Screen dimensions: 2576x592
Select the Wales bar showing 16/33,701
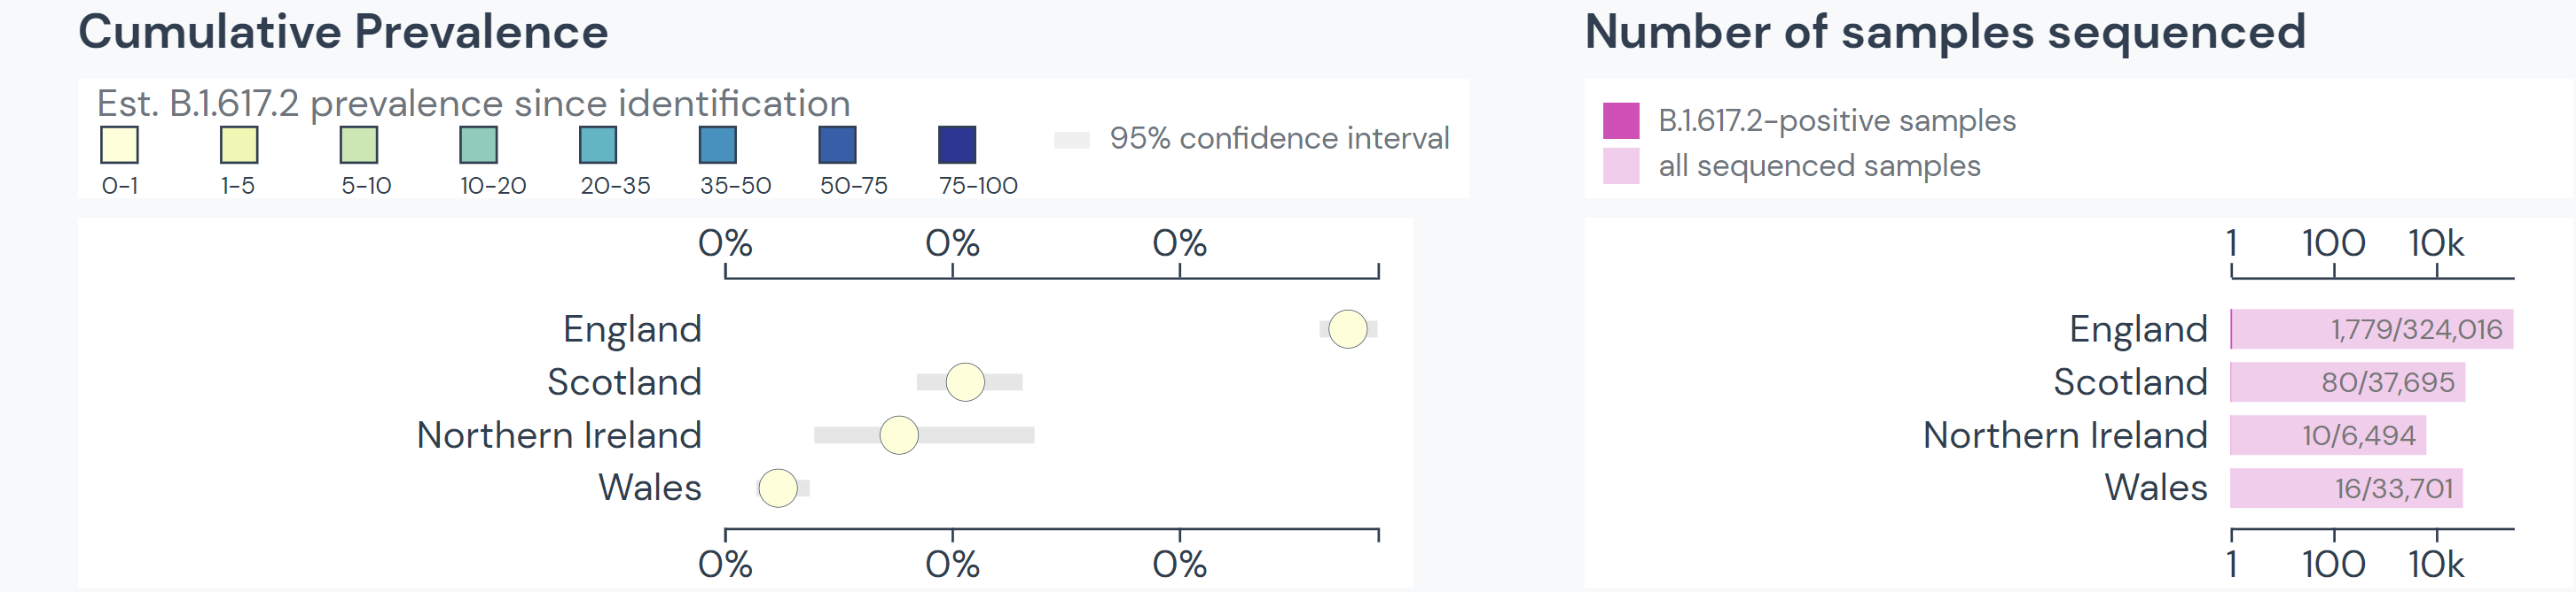pyautogui.click(x=2347, y=488)
